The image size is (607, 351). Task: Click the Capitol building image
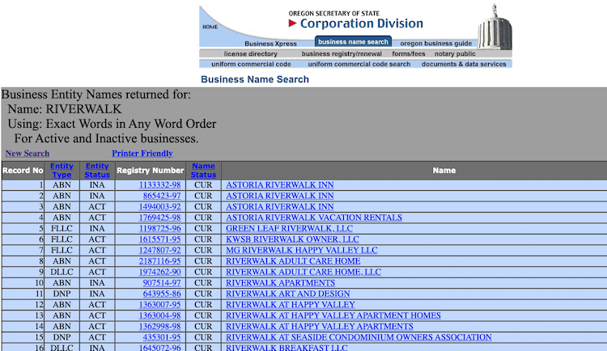[495, 27]
